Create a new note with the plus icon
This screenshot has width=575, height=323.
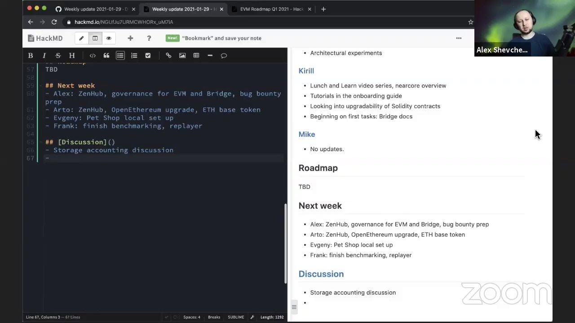(130, 38)
